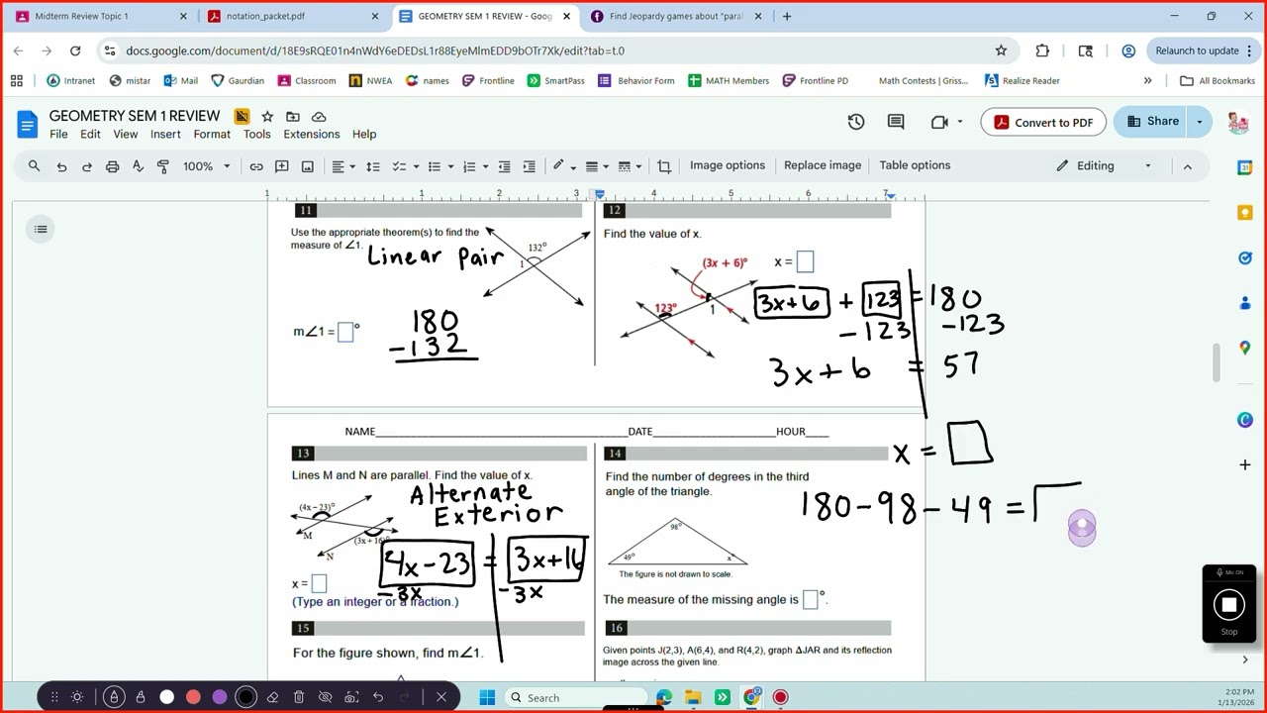Close the annotation toolbar
This screenshot has height=713, width=1267.
pyautogui.click(x=441, y=697)
